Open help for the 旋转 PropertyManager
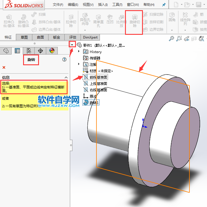 (64, 59)
